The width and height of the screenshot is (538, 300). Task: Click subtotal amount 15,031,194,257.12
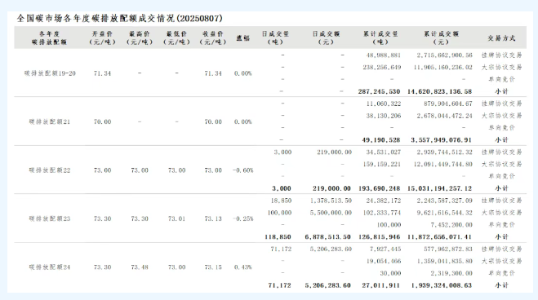[x=439, y=188]
